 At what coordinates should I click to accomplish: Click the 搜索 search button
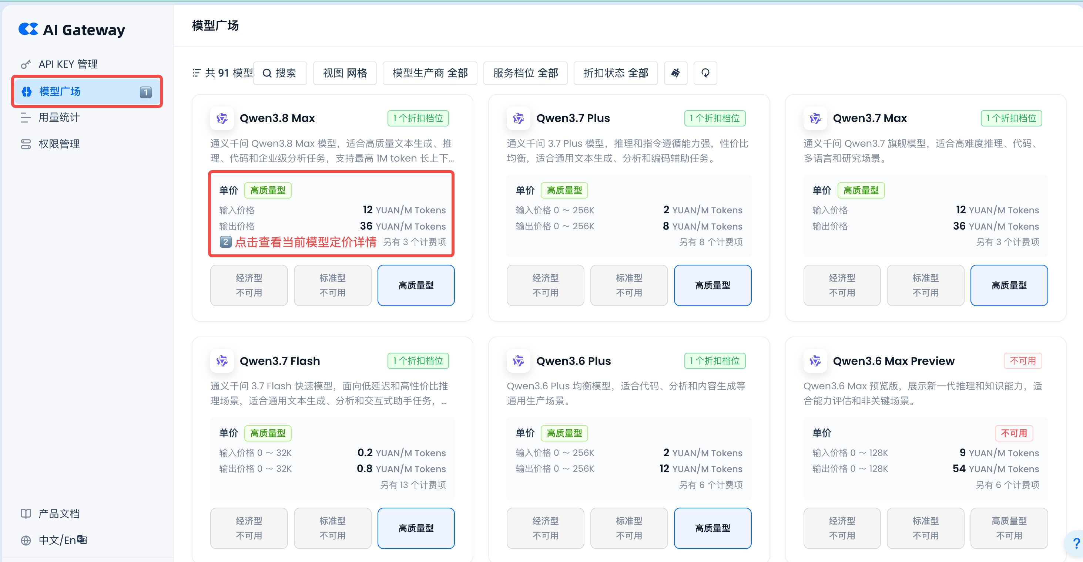coord(280,73)
